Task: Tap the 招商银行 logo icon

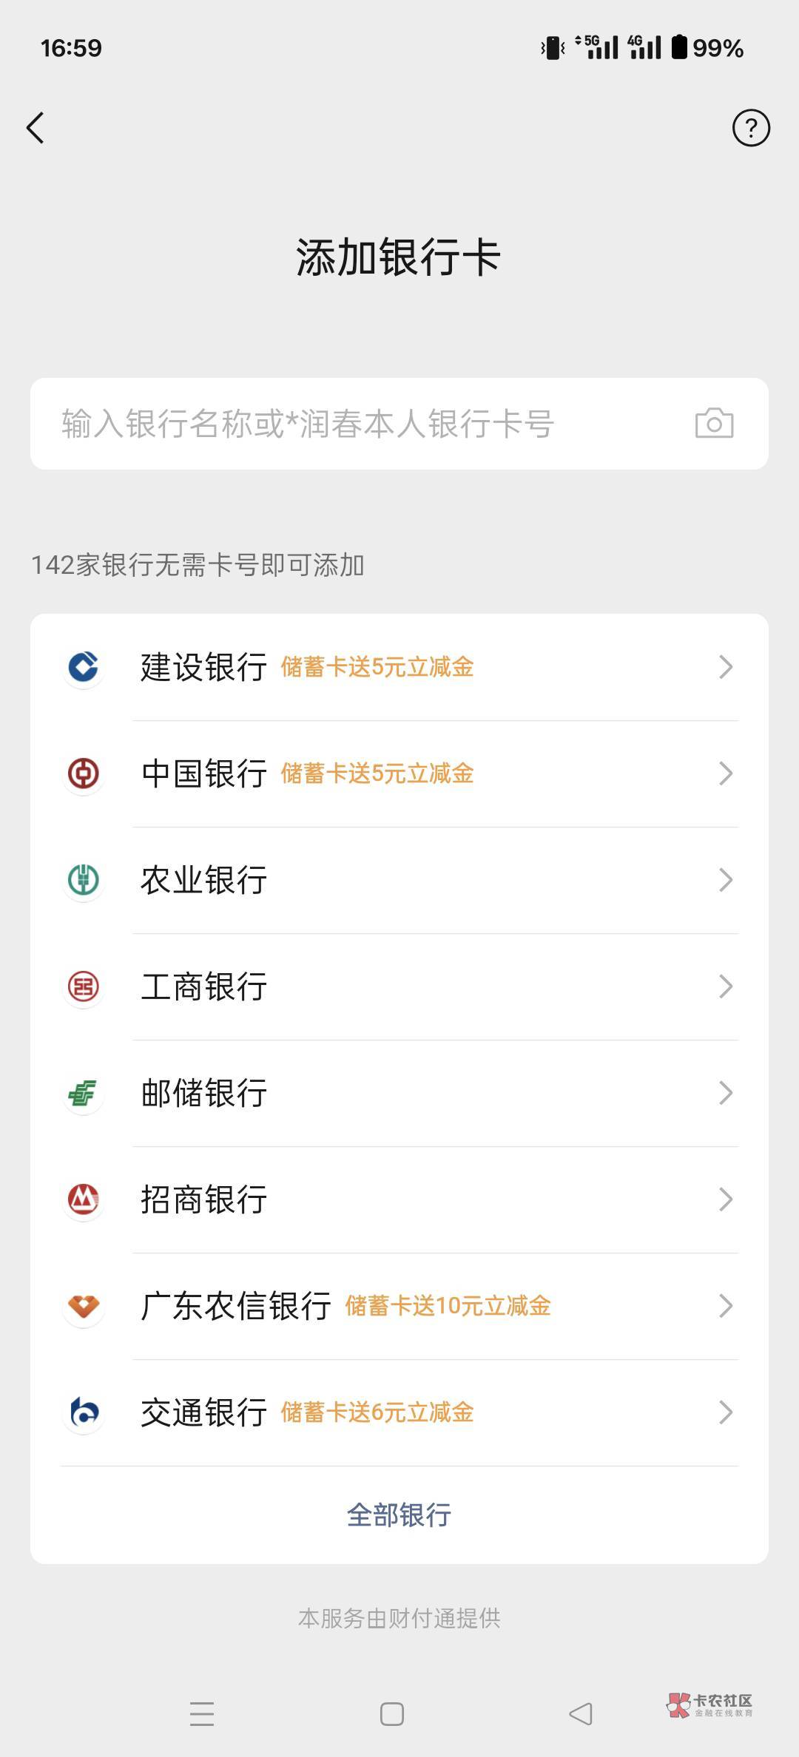Action: pyautogui.click(x=84, y=1199)
